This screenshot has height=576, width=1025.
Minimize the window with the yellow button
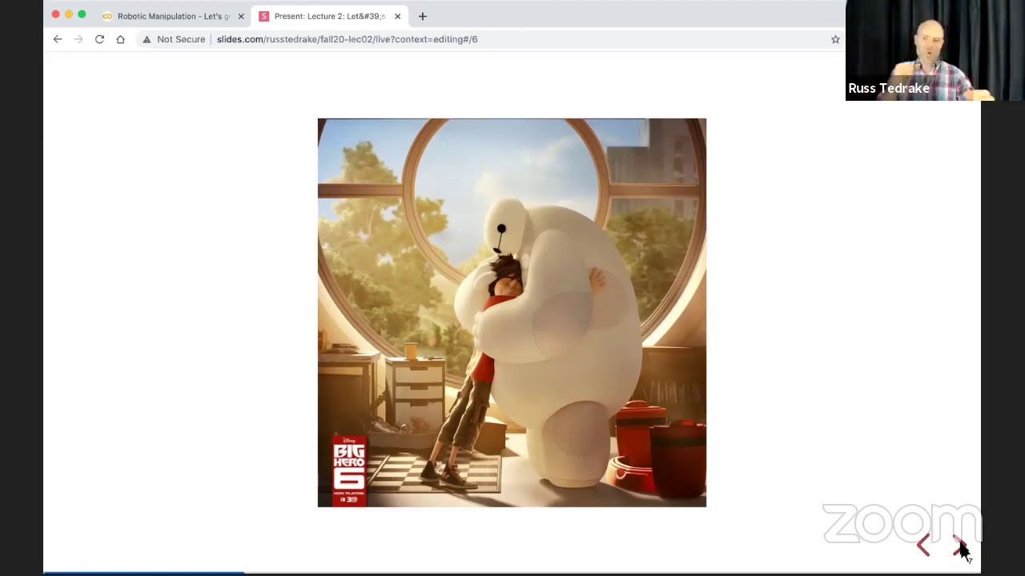coord(68,14)
